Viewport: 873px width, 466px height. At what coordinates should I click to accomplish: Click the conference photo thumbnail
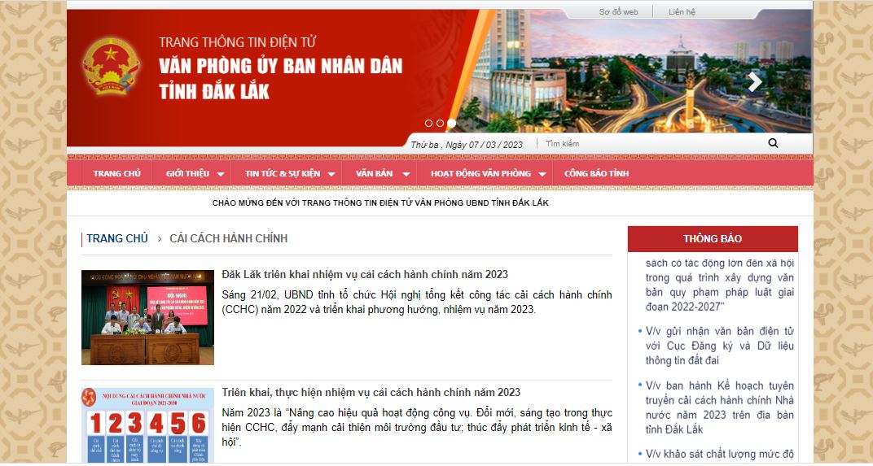[147, 317]
